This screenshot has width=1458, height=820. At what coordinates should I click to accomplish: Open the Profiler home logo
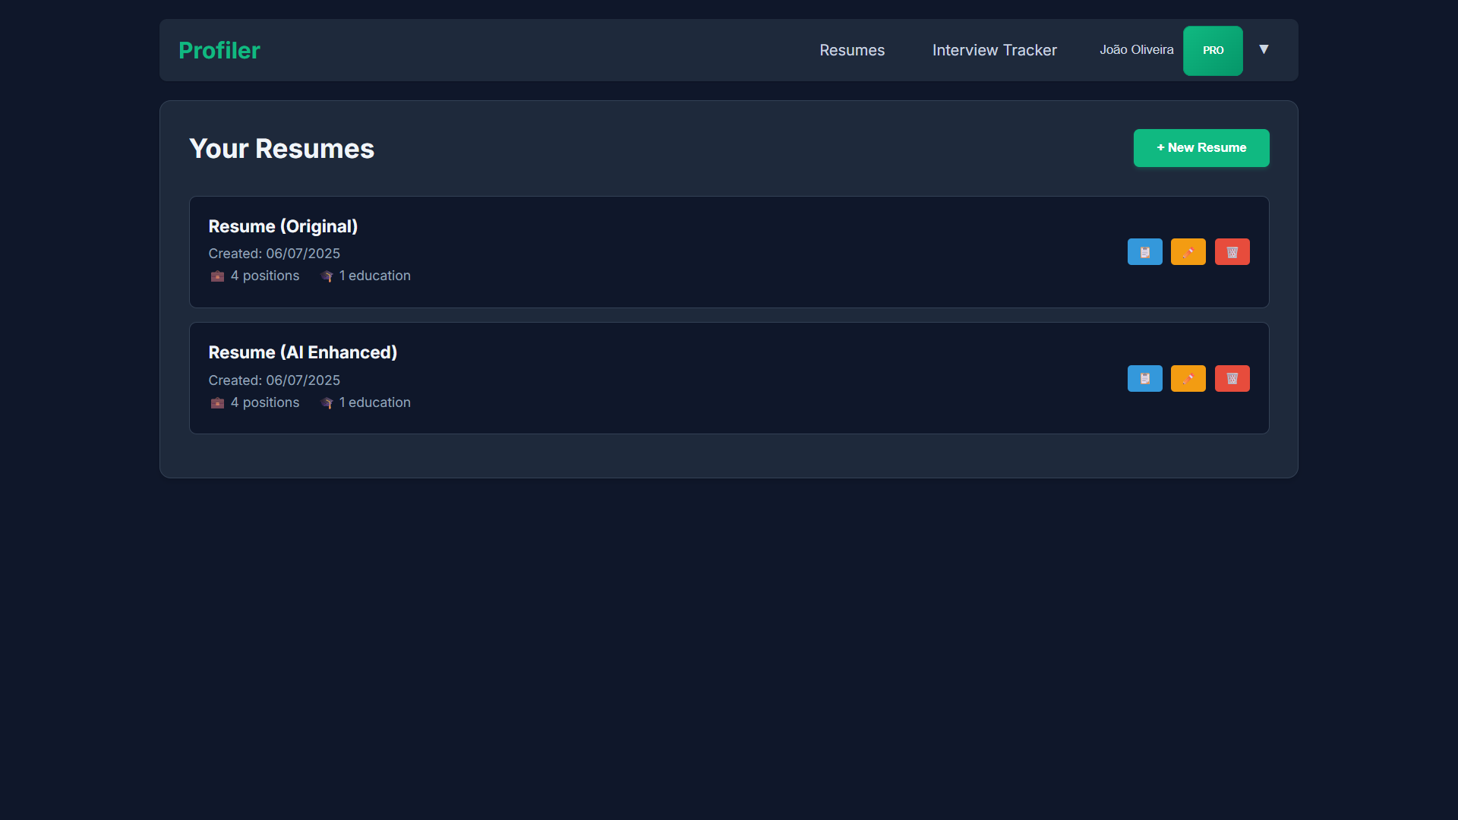(219, 50)
